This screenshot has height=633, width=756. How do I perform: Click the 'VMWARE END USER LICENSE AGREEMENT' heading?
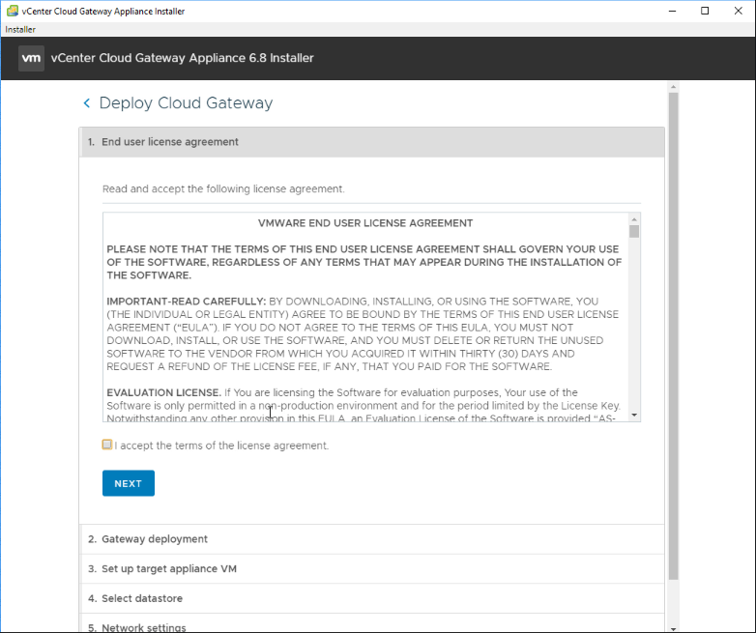click(365, 223)
